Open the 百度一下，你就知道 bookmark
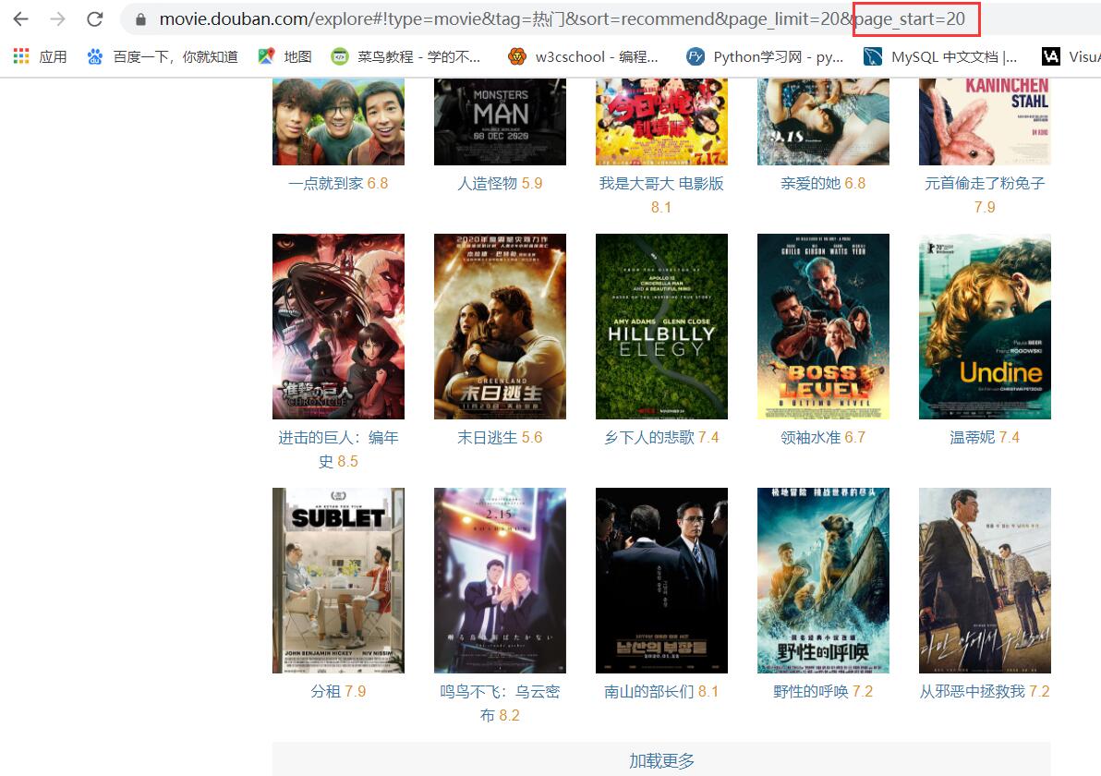Viewport: 1101px width, 776px height. (163, 57)
